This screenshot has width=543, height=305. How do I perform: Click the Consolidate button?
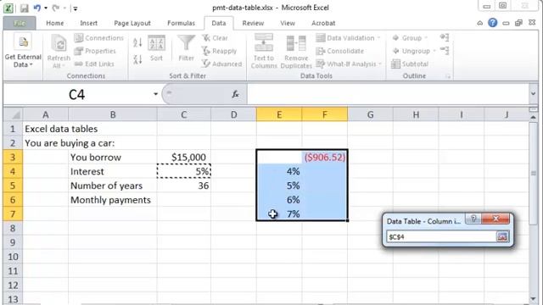pos(340,51)
